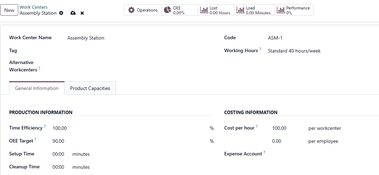The height and width of the screenshot is (175, 379).
Task: Open Operations via the gears icon
Action: pyautogui.click(x=131, y=10)
